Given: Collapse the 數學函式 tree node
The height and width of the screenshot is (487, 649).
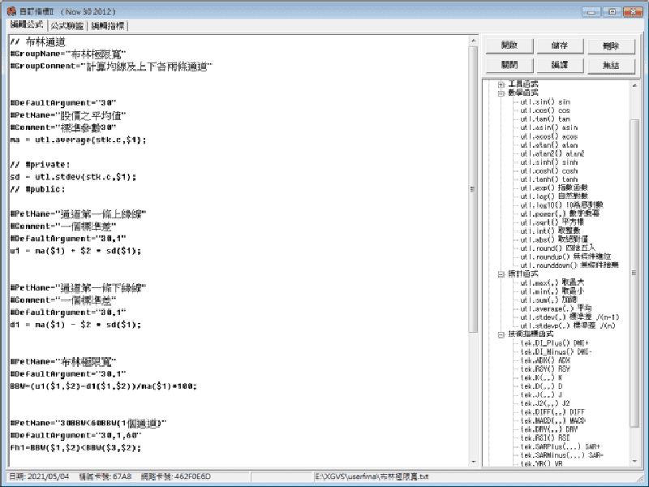Looking at the screenshot, I should [x=501, y=93].
